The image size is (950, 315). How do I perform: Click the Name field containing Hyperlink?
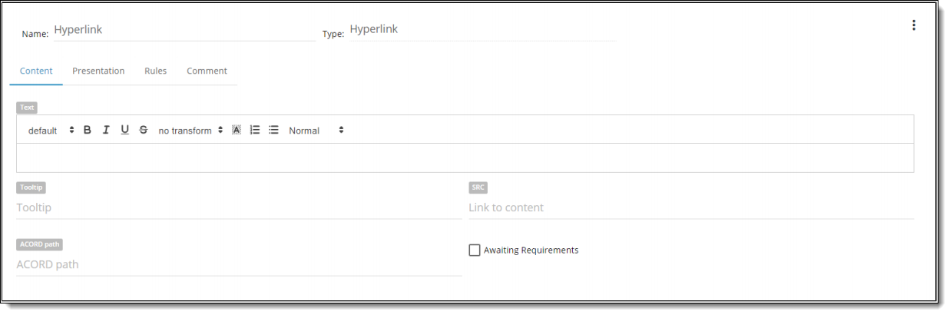(x=183, y=30)
